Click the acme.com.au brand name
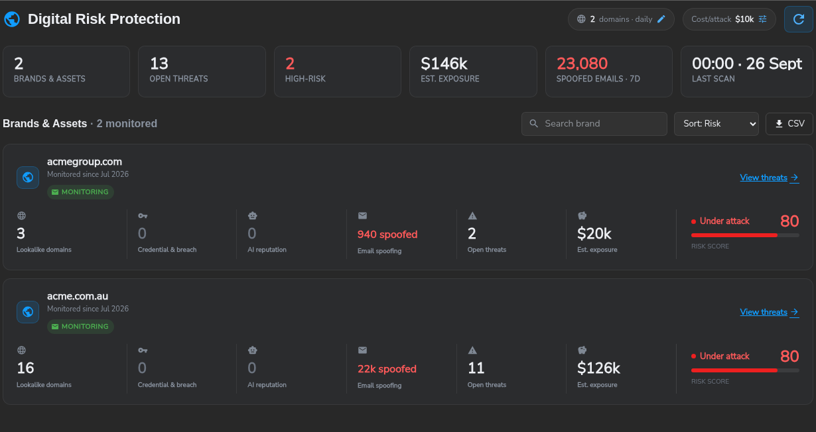This screenshot has height=432, width=816. click(78, 296)
